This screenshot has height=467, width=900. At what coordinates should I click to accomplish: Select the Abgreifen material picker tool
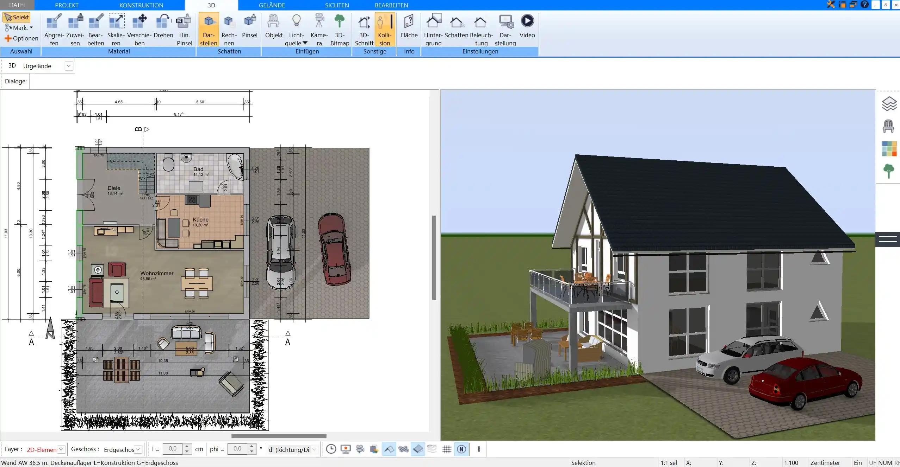[54, 30]
